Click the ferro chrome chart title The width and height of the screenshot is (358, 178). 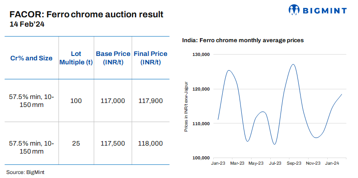point(243,40)
